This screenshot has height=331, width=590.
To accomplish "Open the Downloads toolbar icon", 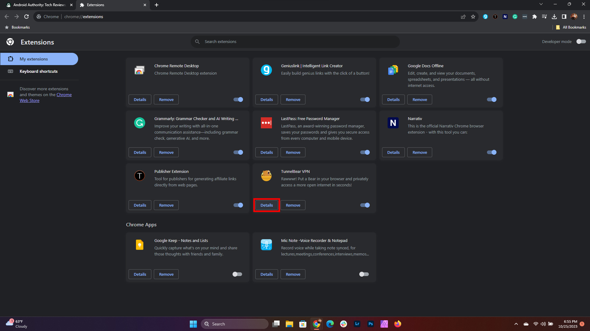I will pyautogui.click(x=554, y=17).
